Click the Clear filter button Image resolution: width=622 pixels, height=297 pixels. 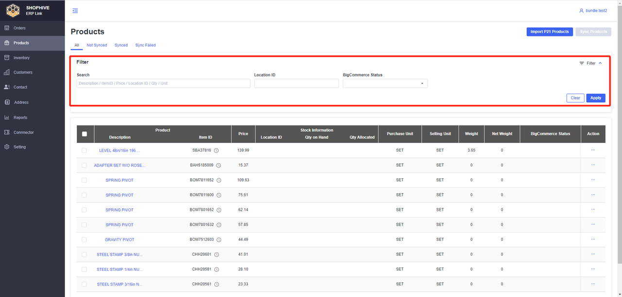click(575, 98)
